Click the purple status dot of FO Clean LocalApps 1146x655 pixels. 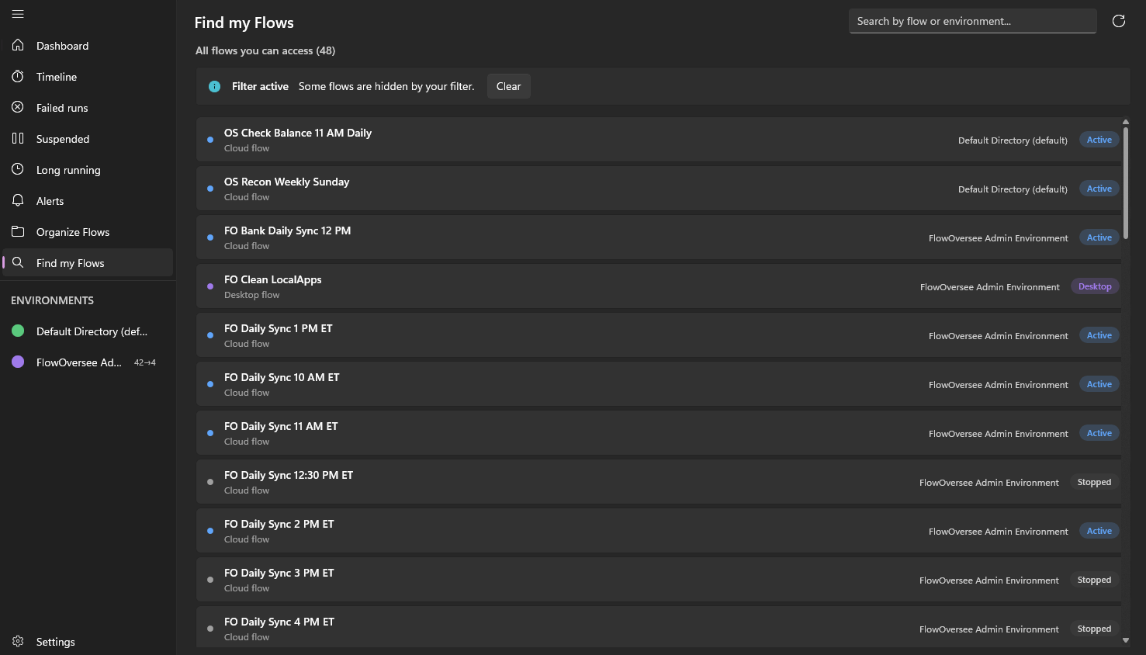(210, 286)
